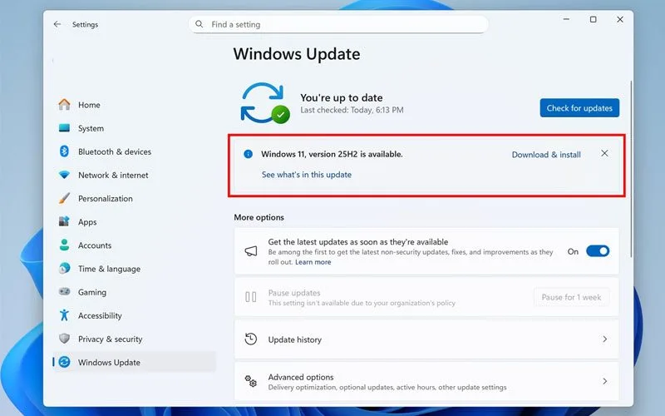Select Windows Update in sidebar
The width and height of the screenshot is (665, 416).
[135, 362]
